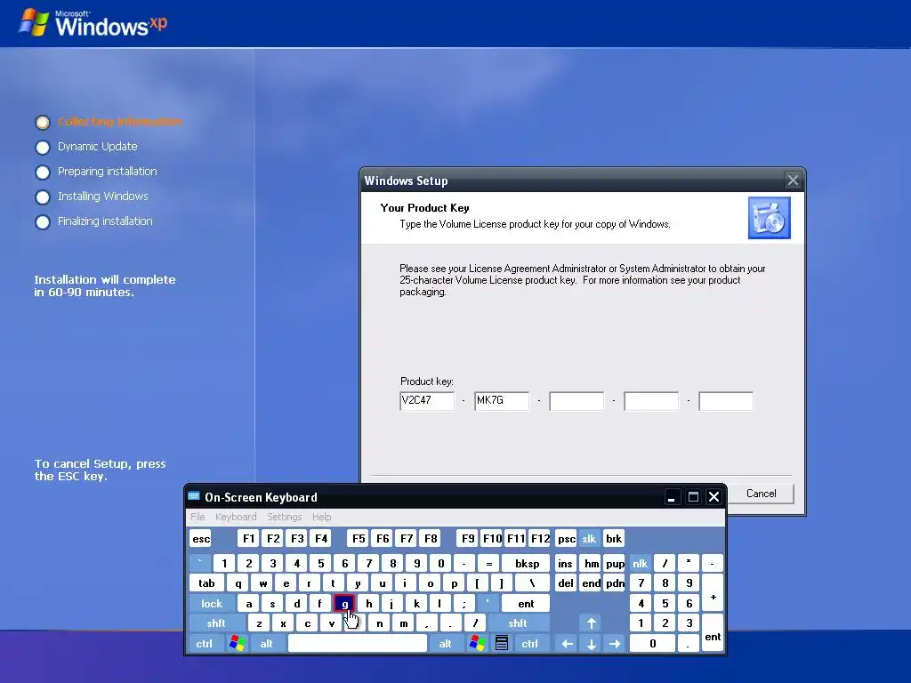Click the space bar key
The width and height of the screenshot is (911, 683).
[358, 644]
